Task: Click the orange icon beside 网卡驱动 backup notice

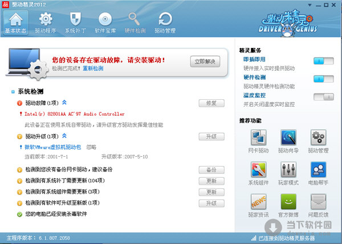Action: [x=19, y=170]
